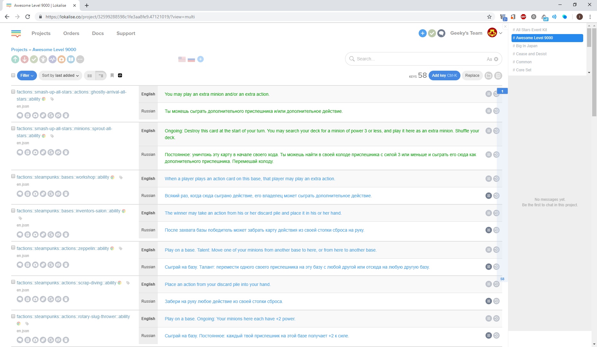
Task: Select Core Set chat channel
Action: [547, 70]
